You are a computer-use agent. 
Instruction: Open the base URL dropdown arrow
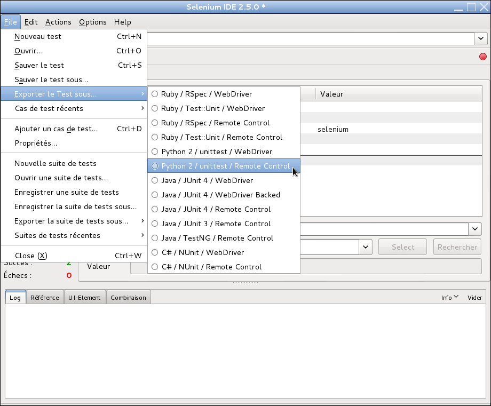[481, 39]
